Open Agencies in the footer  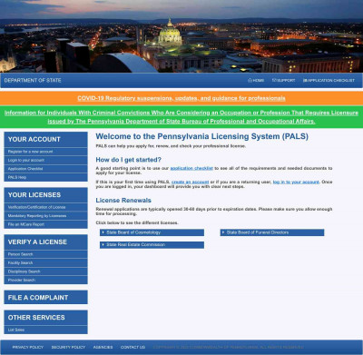[x=103, y=347]
